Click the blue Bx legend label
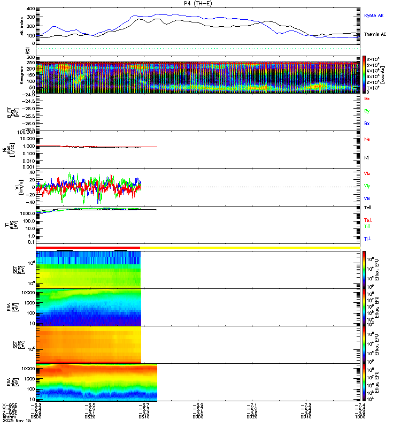Image resolution: width=401 pixels, height=428 pixels. 367,124
